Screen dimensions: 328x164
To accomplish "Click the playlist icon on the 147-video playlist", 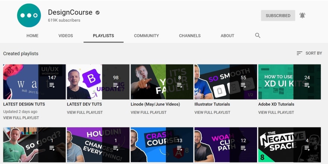I will (x=52, y=85).
